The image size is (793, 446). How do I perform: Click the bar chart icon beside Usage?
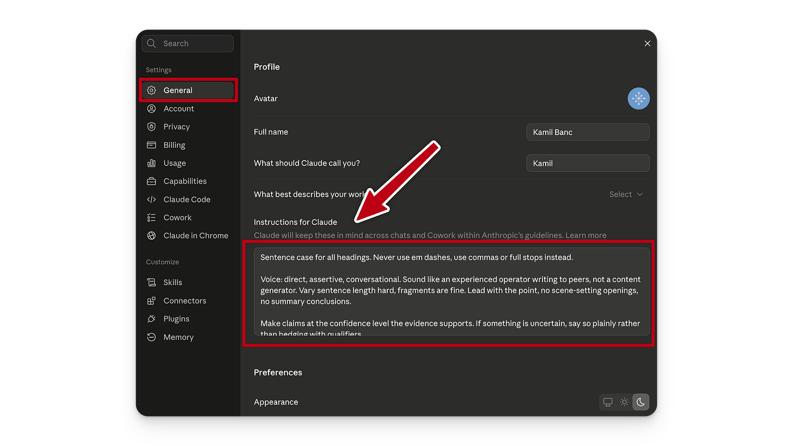click(151, 163)
